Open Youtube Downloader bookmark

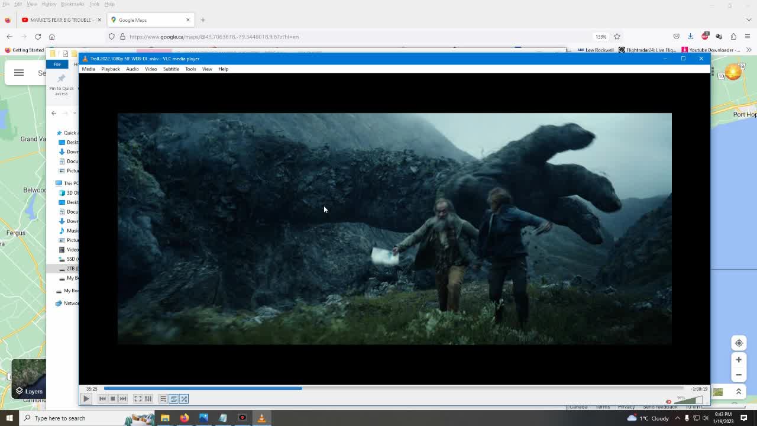pyautogui.click(x=711, y=50)
